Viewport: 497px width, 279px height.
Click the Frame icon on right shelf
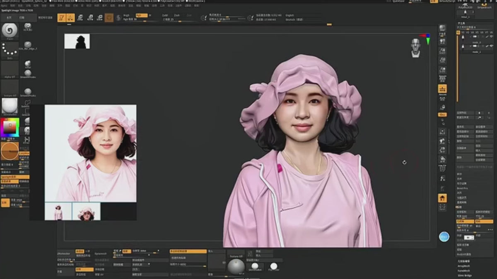coord(442,132)
